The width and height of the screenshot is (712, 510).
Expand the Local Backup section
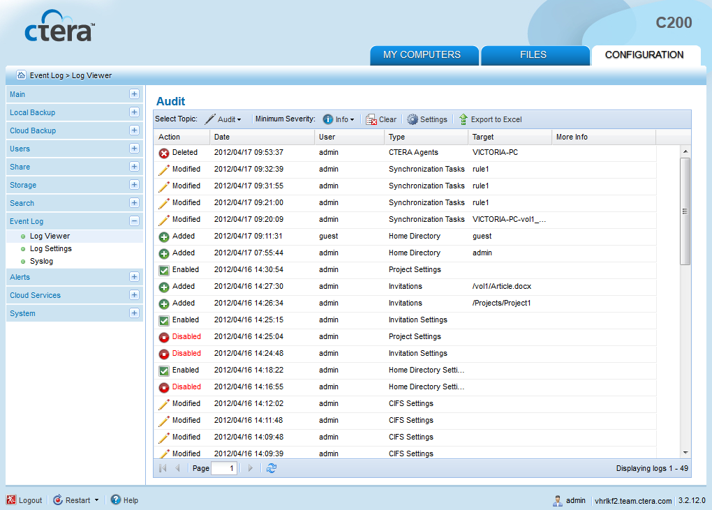tap(134, 112)
